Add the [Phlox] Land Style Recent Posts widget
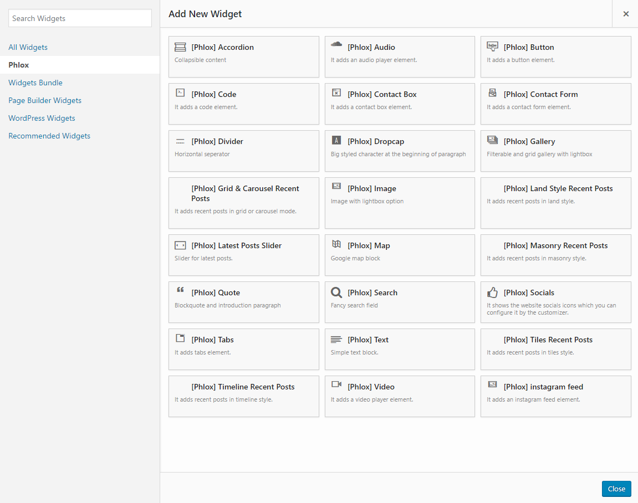The height and width of the screenshot is (503, 638). coord(556,203)
